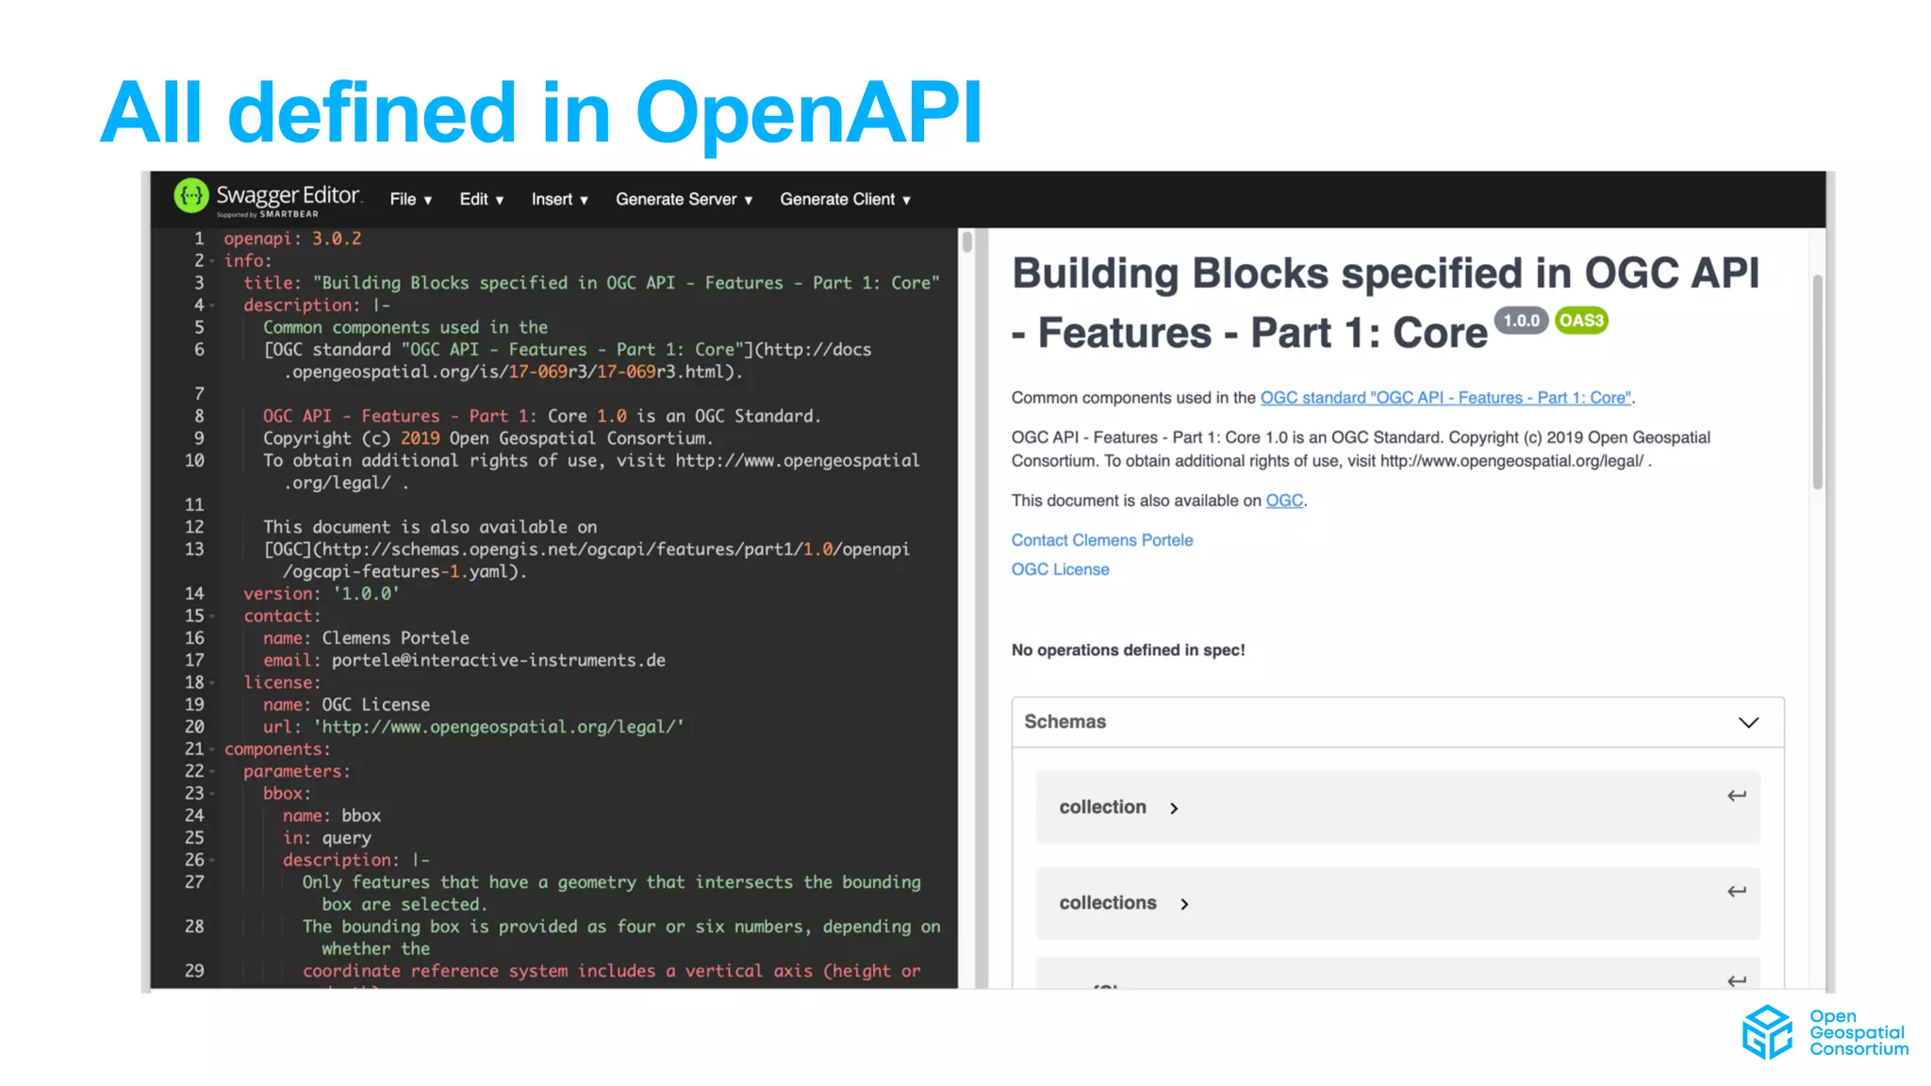Expand the collections schema arrow
1931x1086 pixels.
point(1184,904)
